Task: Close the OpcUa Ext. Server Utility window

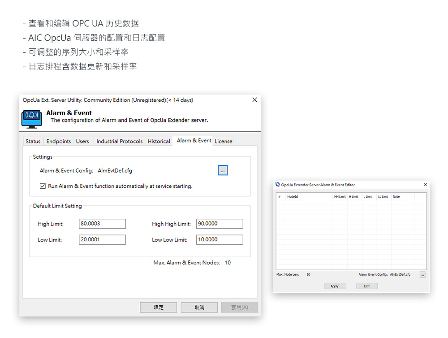Action: 254,100
